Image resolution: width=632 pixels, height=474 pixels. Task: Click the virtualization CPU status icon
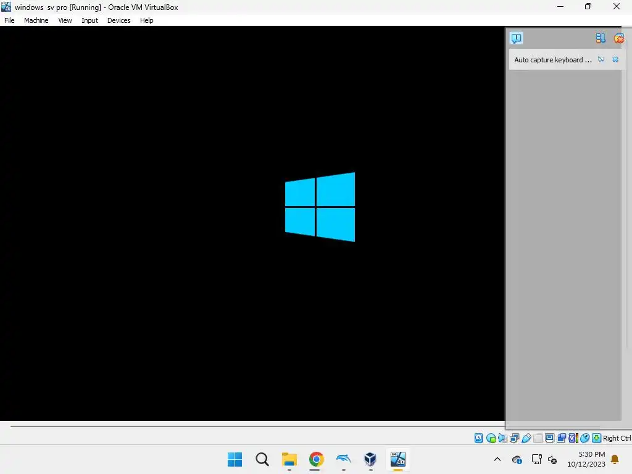[573, 438]
